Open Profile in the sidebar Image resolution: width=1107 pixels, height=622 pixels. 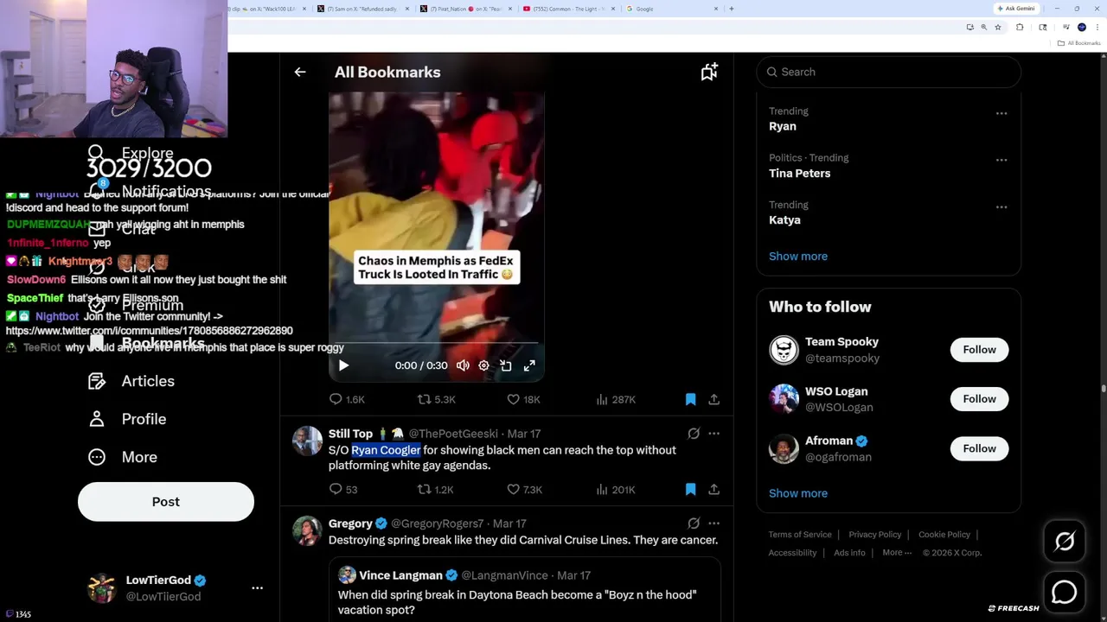[127, 419]
